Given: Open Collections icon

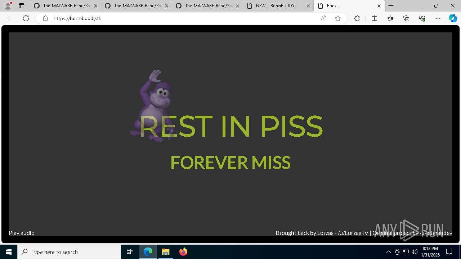Looking at the screenshot, I should click(x=406, y=18).
